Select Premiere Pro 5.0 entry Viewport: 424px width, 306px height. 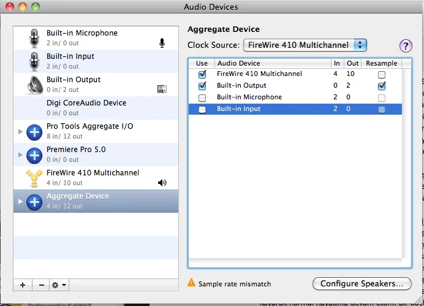pos(96,155)
